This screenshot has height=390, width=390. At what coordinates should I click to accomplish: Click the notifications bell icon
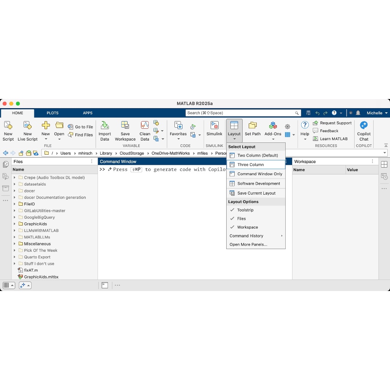(x=358, y=113)
